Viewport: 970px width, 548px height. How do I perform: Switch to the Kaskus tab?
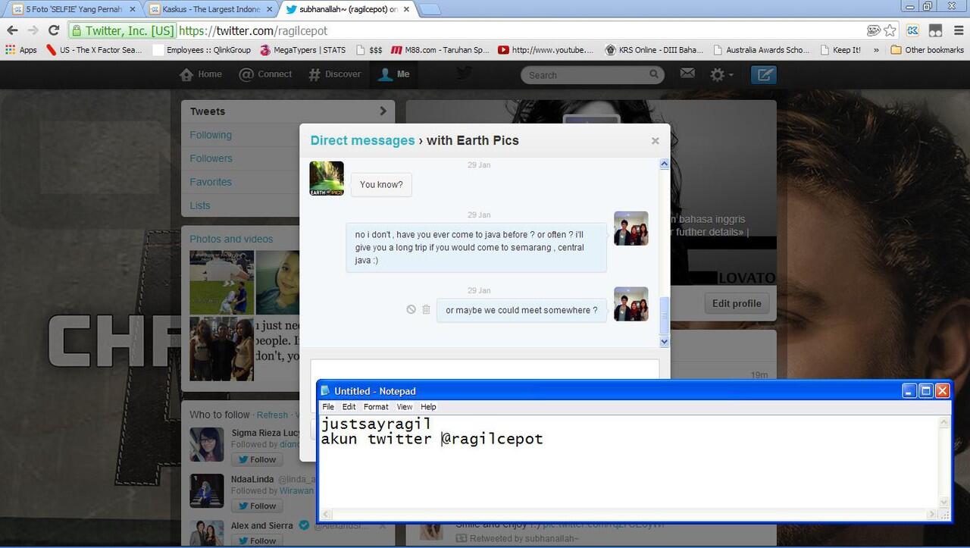click(x=210, y=9)
